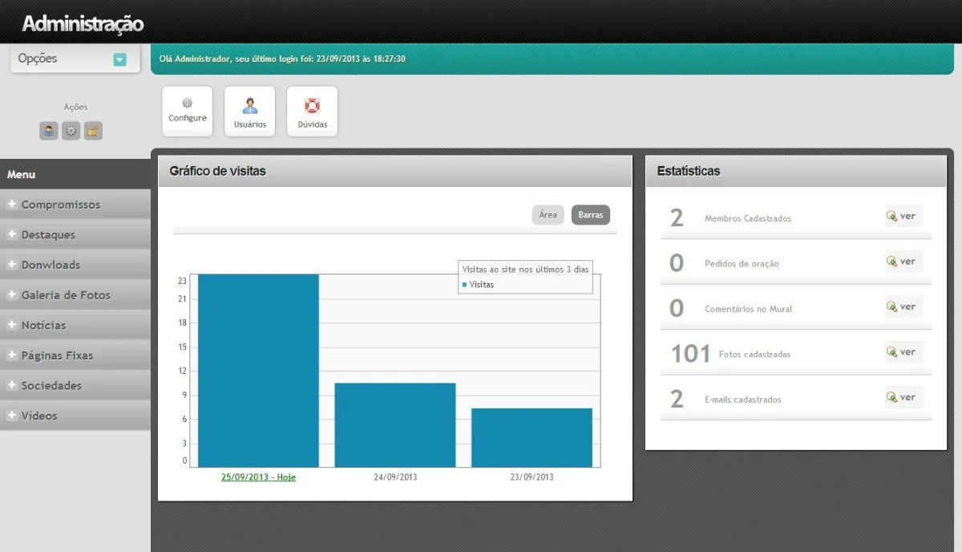Click ver next to E-mails cadastrados
This screenshot has height=552, width=962.
click(x=903, y=397)
